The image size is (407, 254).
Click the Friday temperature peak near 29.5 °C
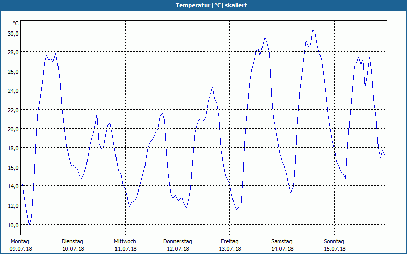(x=265, y=38)
